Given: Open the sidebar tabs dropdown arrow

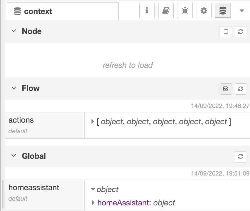Looking at the screenshot, I should (242, 11).
